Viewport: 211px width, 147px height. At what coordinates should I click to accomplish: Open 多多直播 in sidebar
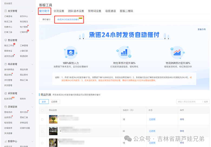coord(8,133)
